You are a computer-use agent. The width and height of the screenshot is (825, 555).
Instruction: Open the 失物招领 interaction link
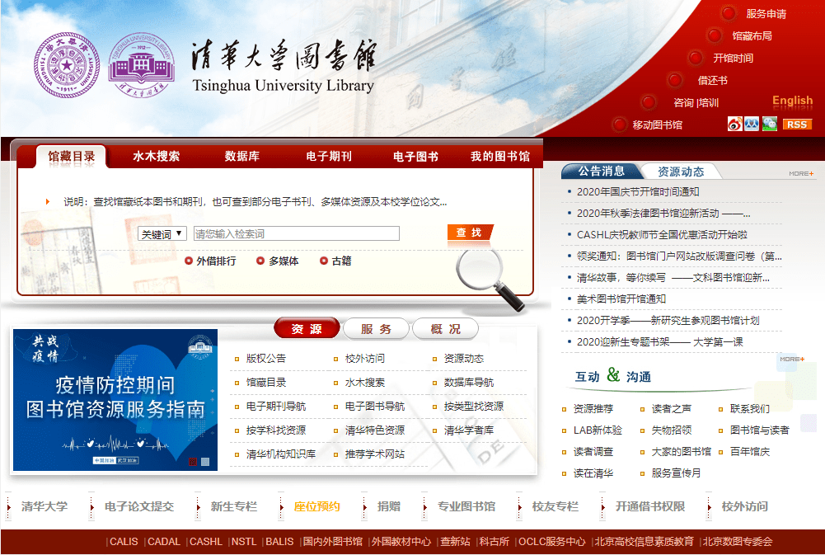(x=672, y=430)
